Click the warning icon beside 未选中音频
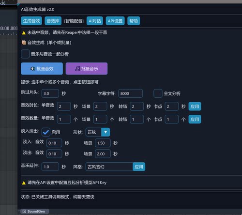 (24, 33)
